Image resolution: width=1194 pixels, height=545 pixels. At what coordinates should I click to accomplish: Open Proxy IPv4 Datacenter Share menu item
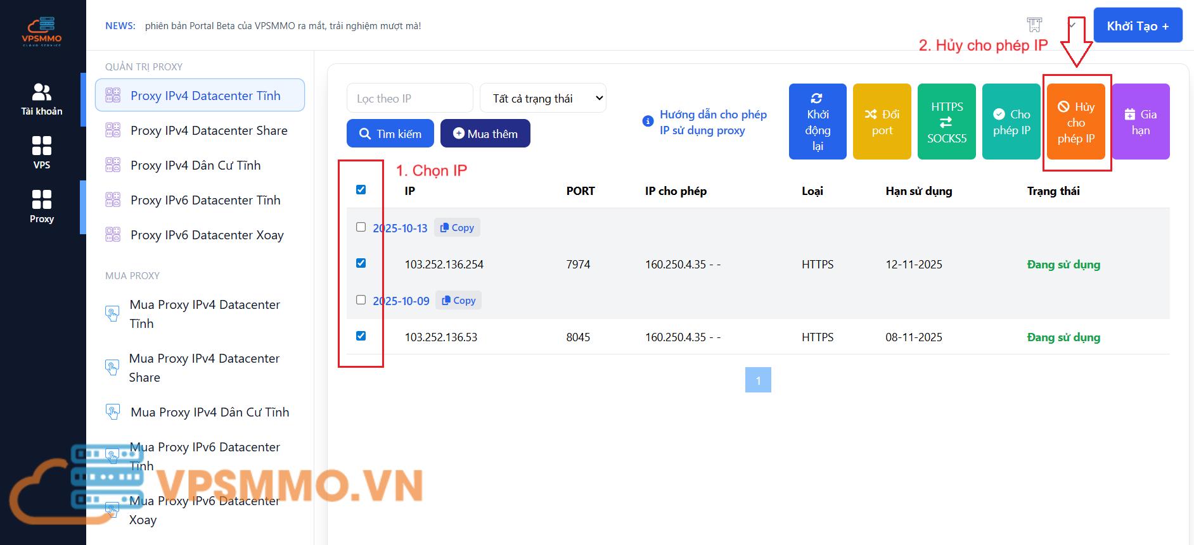click(x=209, y=130)
